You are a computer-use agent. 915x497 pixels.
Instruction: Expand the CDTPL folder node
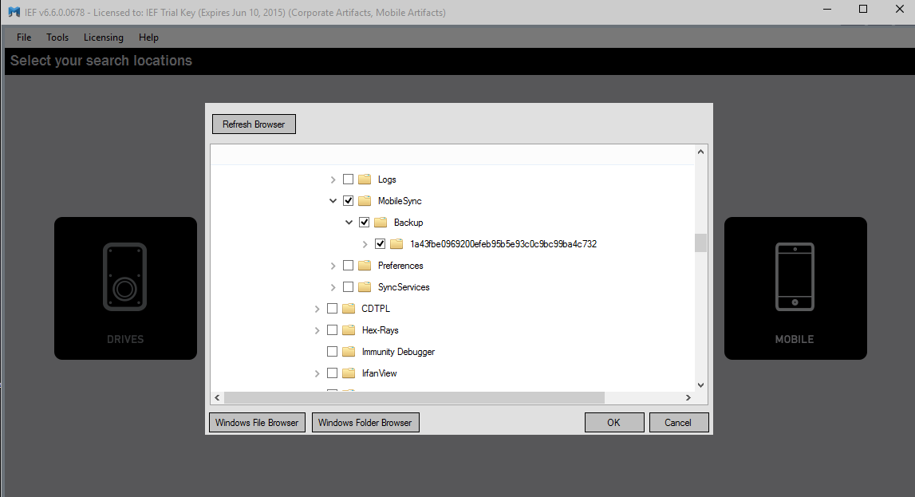point(317,310)
